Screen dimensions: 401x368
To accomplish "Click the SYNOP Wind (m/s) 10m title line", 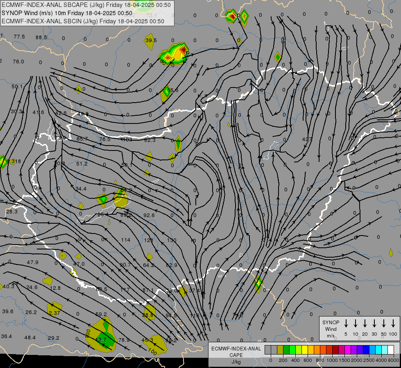I will coord(67,13).
